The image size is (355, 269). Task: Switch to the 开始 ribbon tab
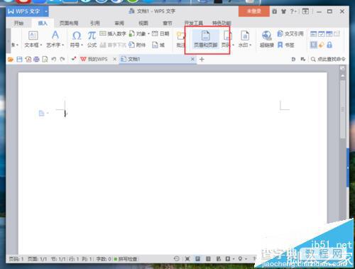(x=18, y=23)
